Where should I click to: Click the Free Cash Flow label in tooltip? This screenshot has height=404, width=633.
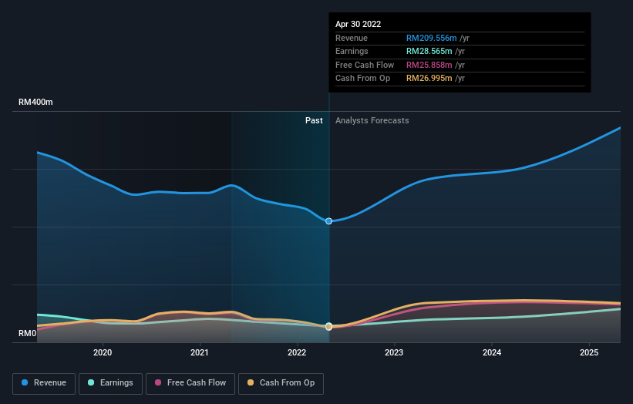click(365, 65)
